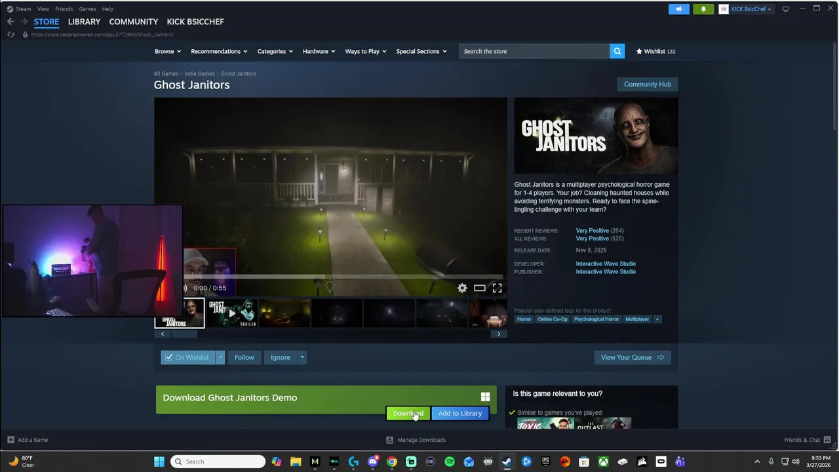Open Microsoft Store from the taskbar
Image resolution: width=839 pixels, height=472 pixels.
click(x=584, y=462)
